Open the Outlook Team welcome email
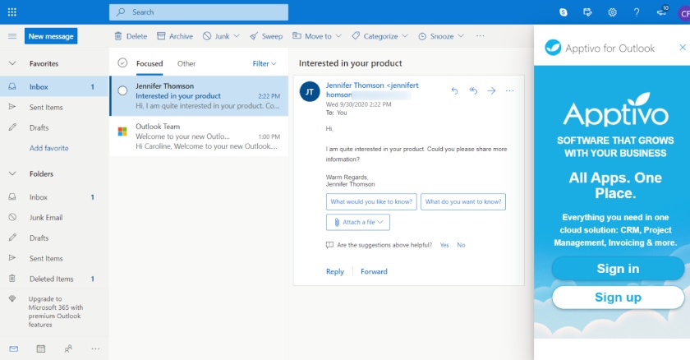 click(199, 136)
